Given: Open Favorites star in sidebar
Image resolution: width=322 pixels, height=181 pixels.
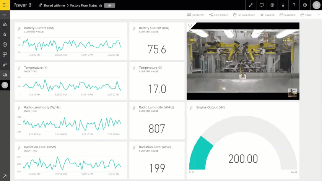Looking at the screenshot, I should [5, 34].
